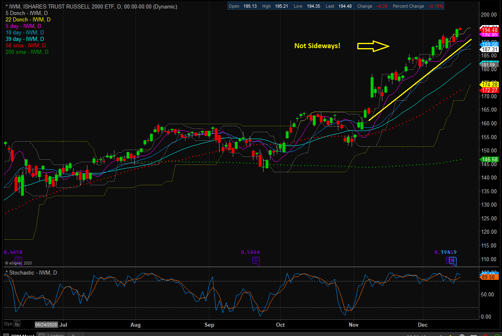Click the 200.00 price scale label
Viewport: 502px width, 336px height.
click(x=489, y=15)
